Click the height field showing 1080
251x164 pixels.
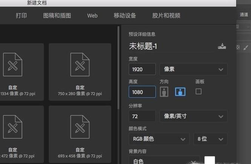(142, 92)
